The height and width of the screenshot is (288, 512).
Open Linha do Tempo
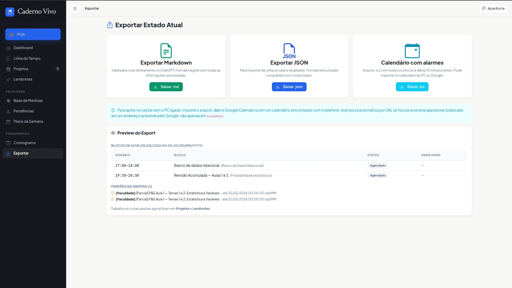point(33,58)
